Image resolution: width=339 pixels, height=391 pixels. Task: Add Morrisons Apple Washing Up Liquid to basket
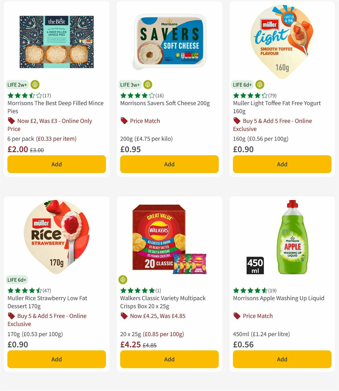coord(282,359)
